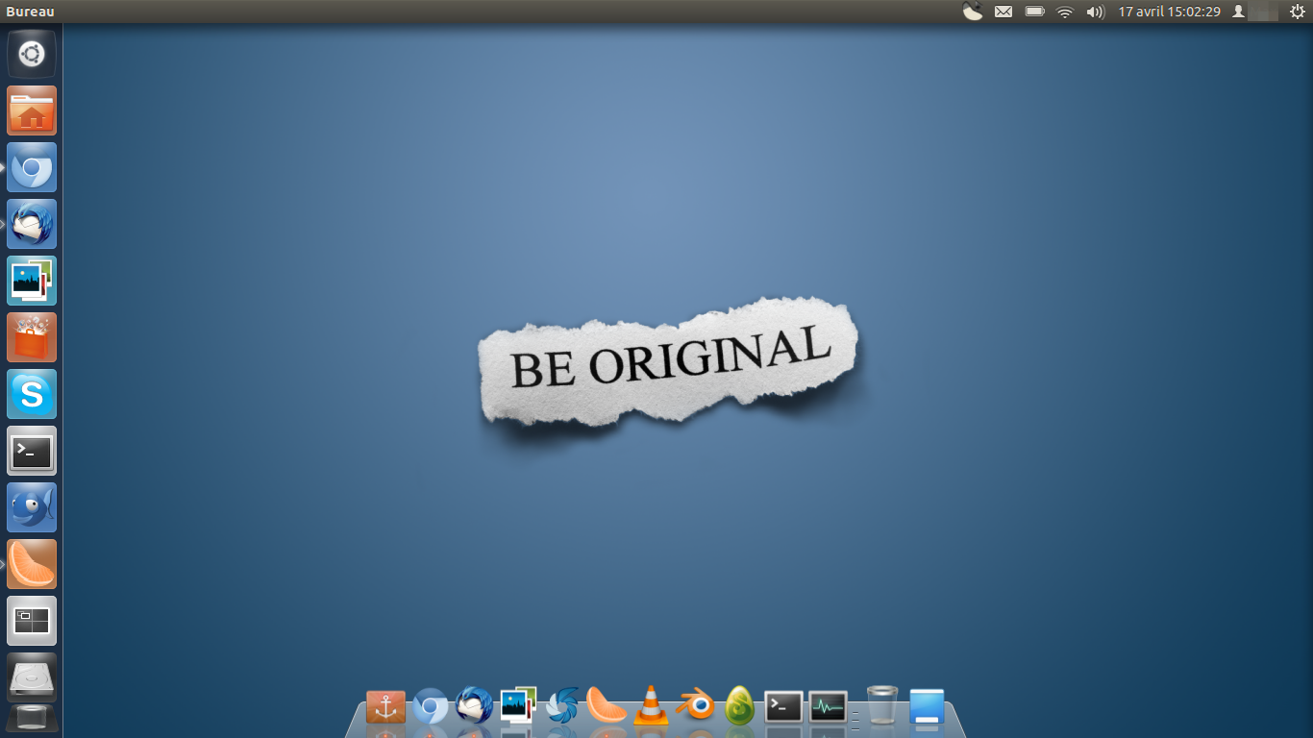
Task: Open System Monitor from the dock
Action: point(828,706)
